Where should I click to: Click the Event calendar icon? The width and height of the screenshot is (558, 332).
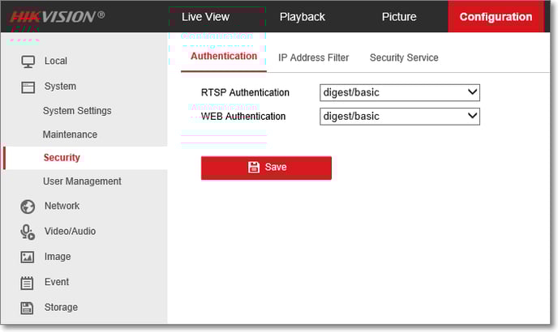pyautogui.click(x=28, y=283)
